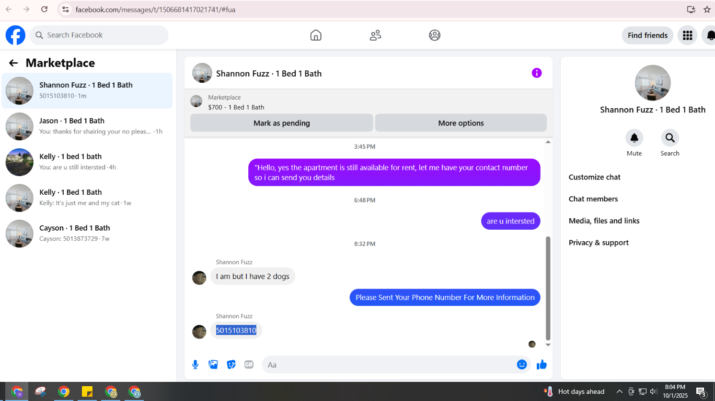Click the Aa message input field
This screenshot has width=715, height=401.
[x=388, y=365]
